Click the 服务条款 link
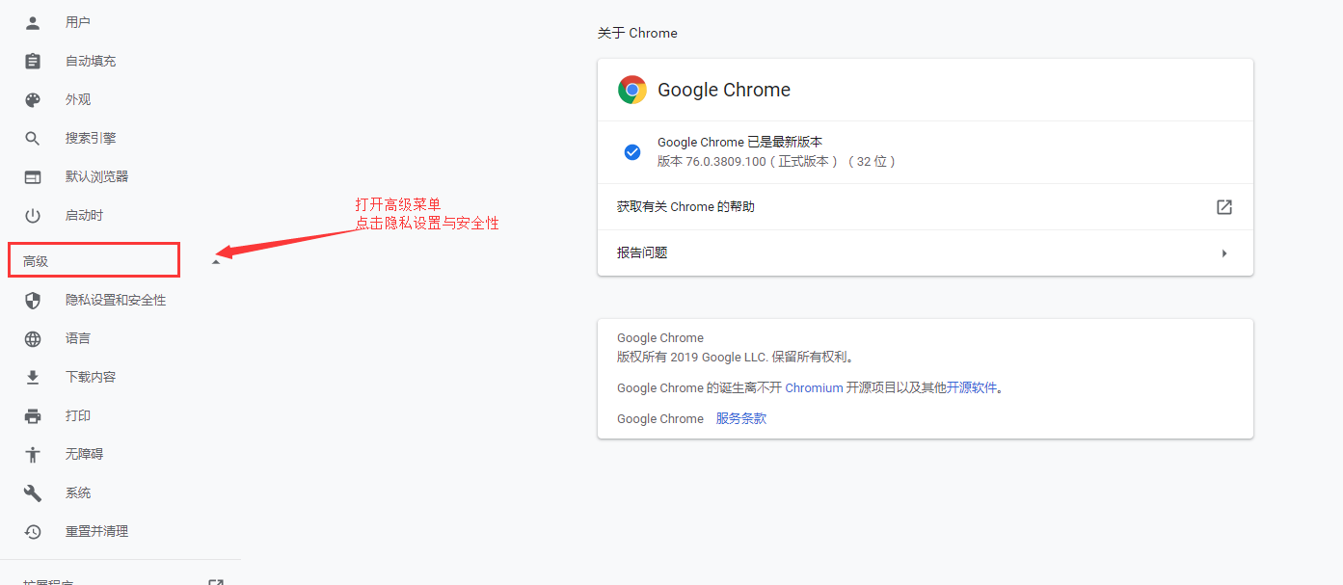The width and height of the screenshot is (1343, 585). (x=741, y=418)
